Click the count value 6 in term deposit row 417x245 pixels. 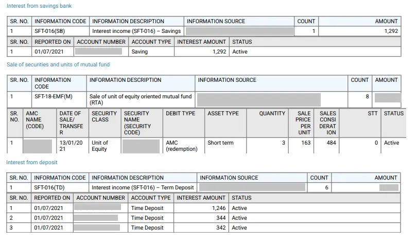tap(326, 187)
